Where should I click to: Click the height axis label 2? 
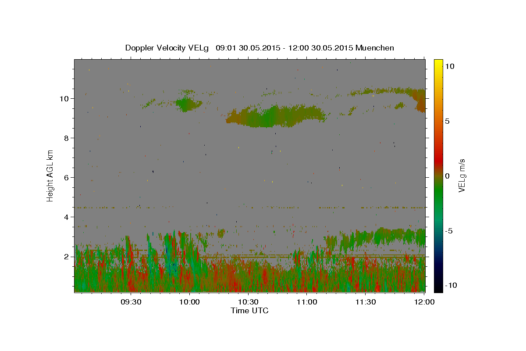pyautogui.click(x=67, y=257)
